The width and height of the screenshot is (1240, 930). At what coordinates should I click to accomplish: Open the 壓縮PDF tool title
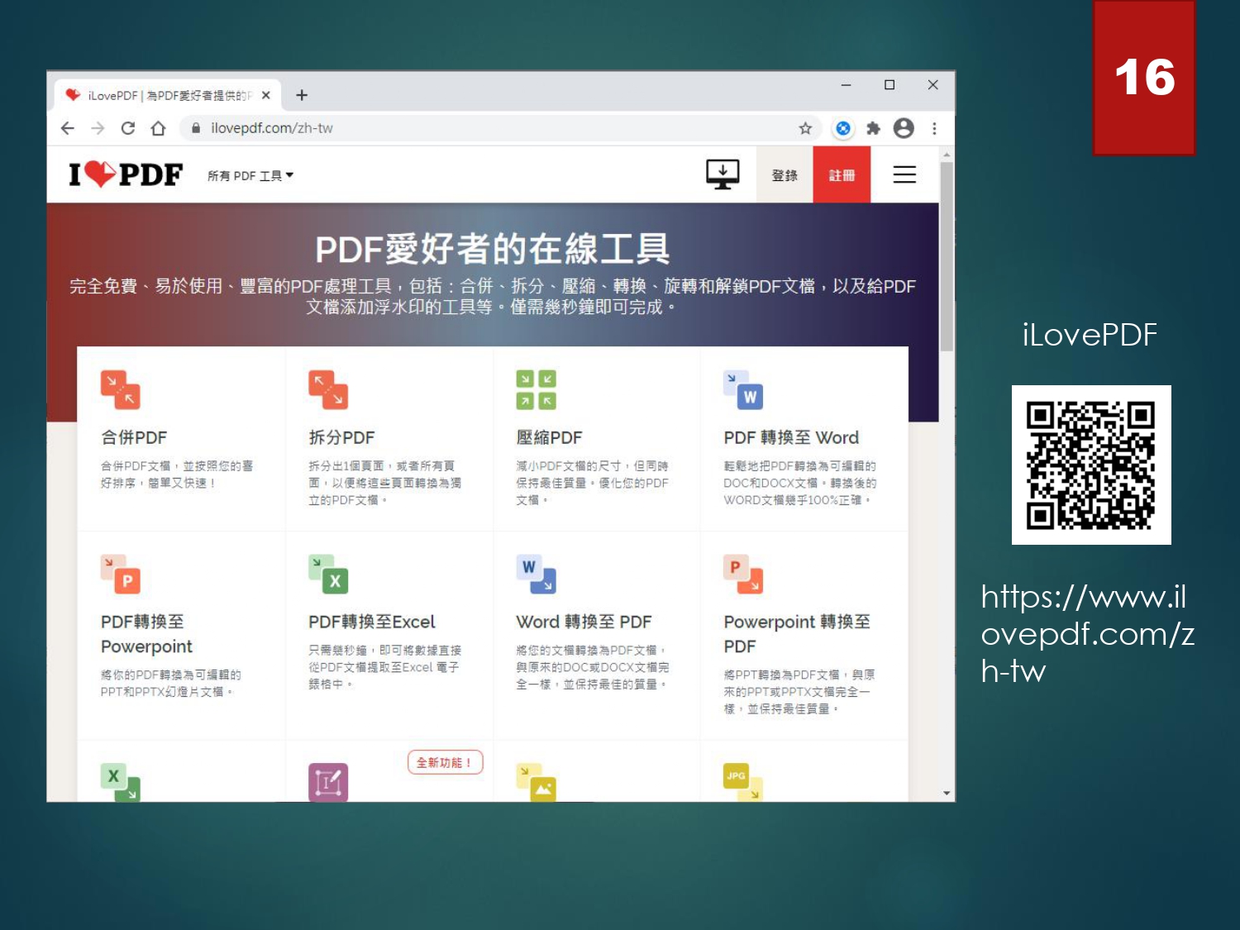tap(549, 437)
